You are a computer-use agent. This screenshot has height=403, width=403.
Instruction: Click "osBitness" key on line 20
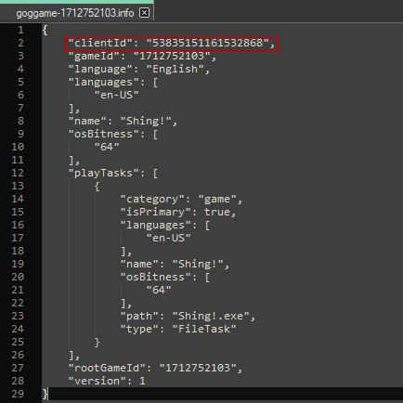(156, 277)
